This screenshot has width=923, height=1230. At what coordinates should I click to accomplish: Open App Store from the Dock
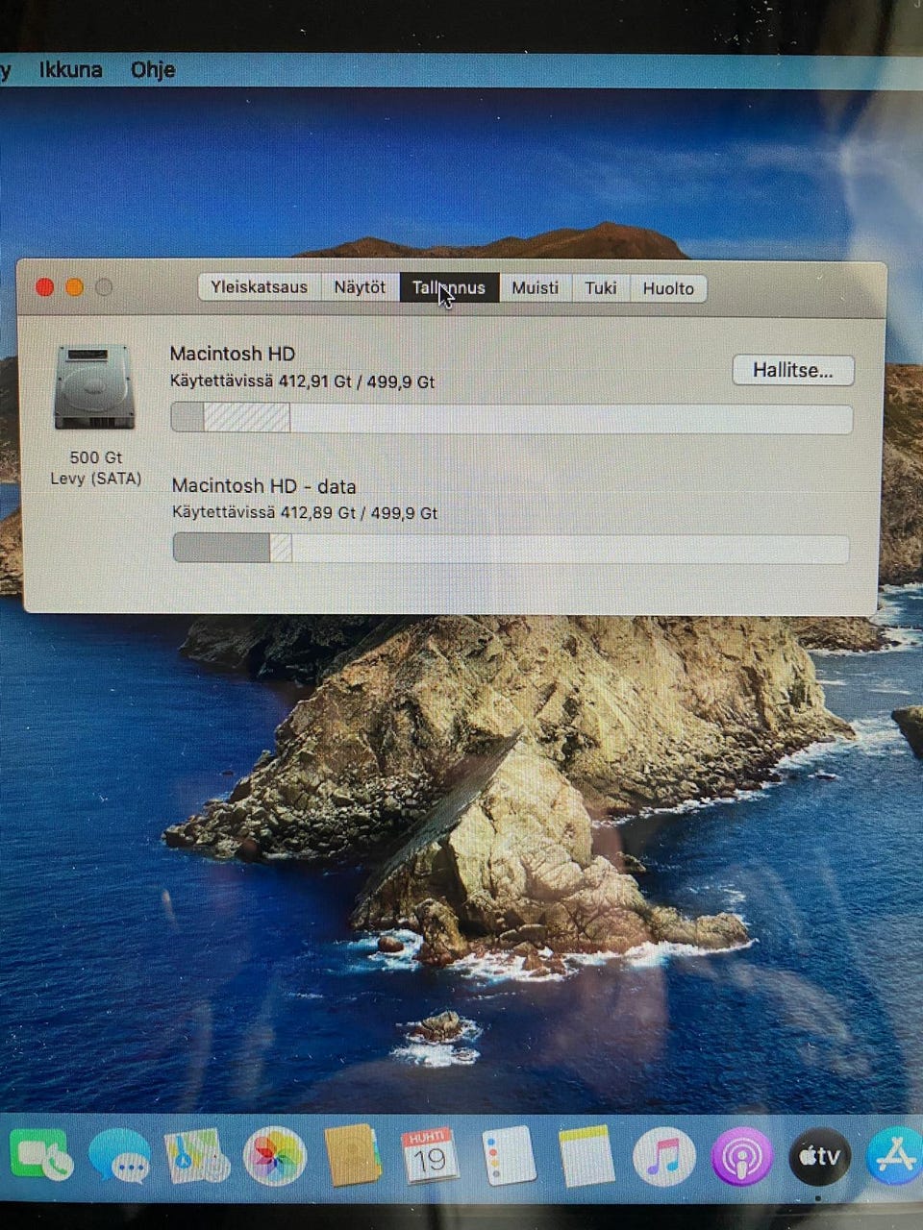pos(896,1156)
